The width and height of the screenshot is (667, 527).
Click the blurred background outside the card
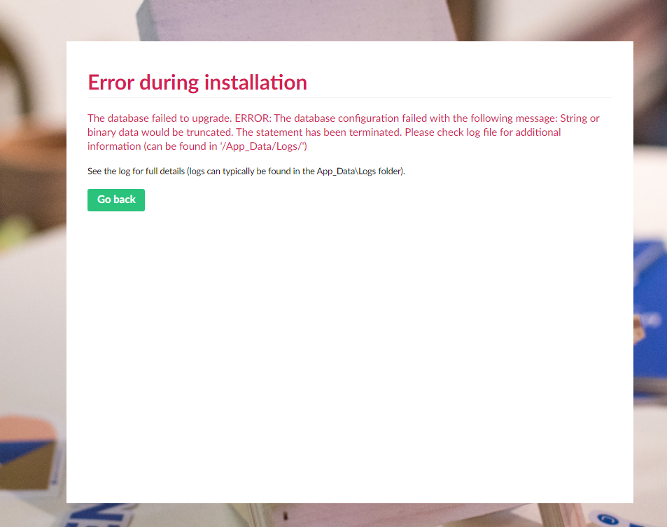click(x=31, y=280)
